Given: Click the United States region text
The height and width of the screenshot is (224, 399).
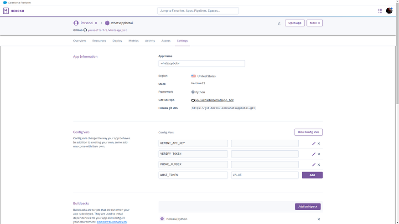Looking at the screenshot, I should coord(207,76).
